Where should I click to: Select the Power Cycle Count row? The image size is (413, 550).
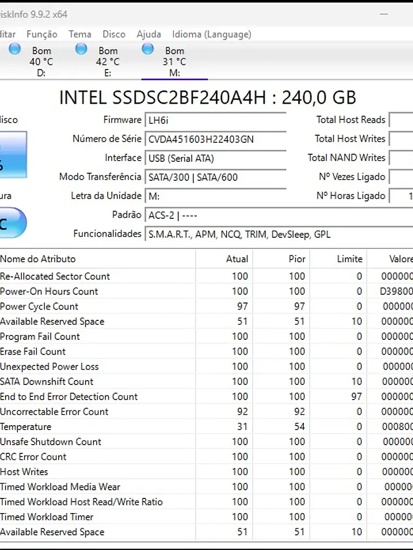point(206,306)
